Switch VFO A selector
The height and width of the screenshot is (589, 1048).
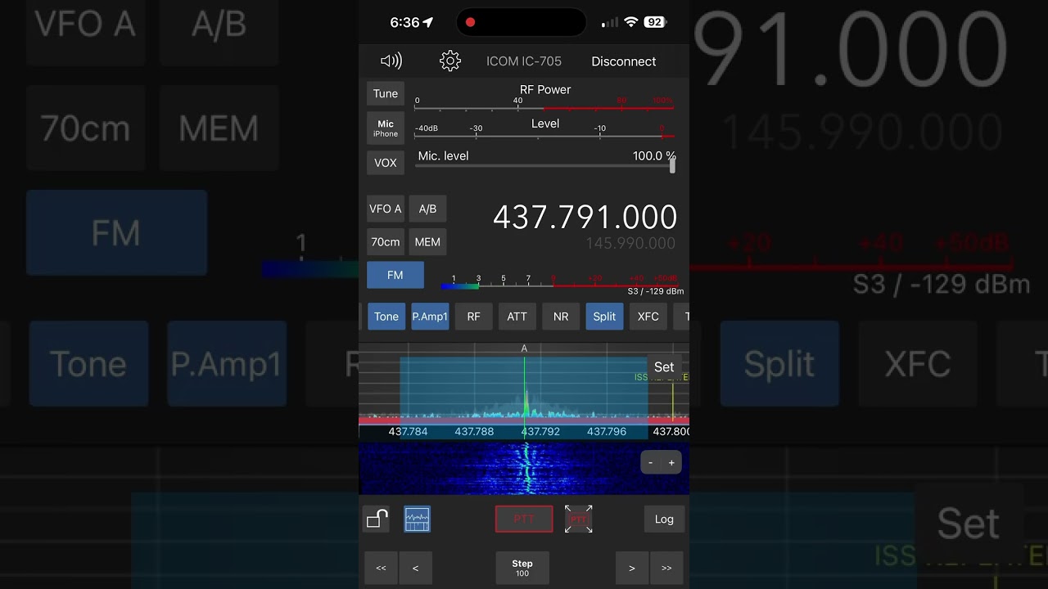coord(386,209)
